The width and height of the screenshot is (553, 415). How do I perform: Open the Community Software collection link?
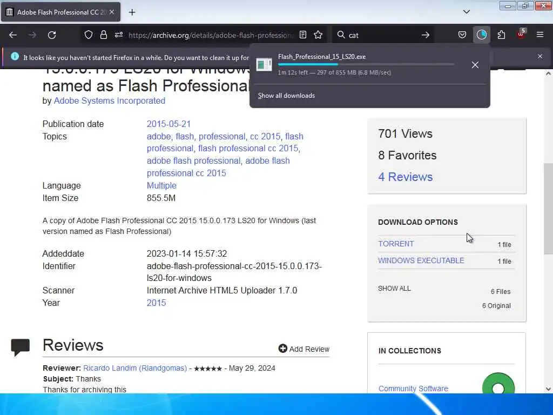click(413, 389)
